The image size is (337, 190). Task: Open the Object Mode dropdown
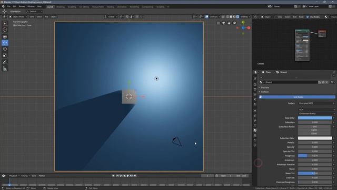pos(18,17)
